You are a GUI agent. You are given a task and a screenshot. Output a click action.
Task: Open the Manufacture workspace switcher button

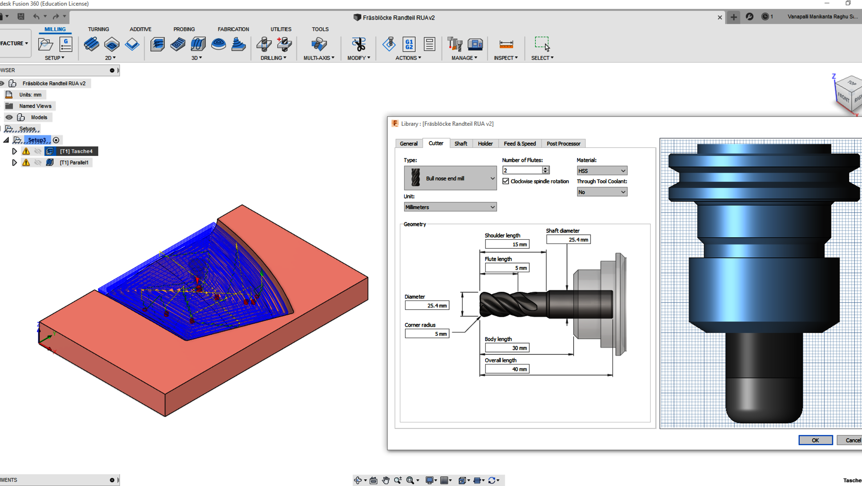click(15, 44)
